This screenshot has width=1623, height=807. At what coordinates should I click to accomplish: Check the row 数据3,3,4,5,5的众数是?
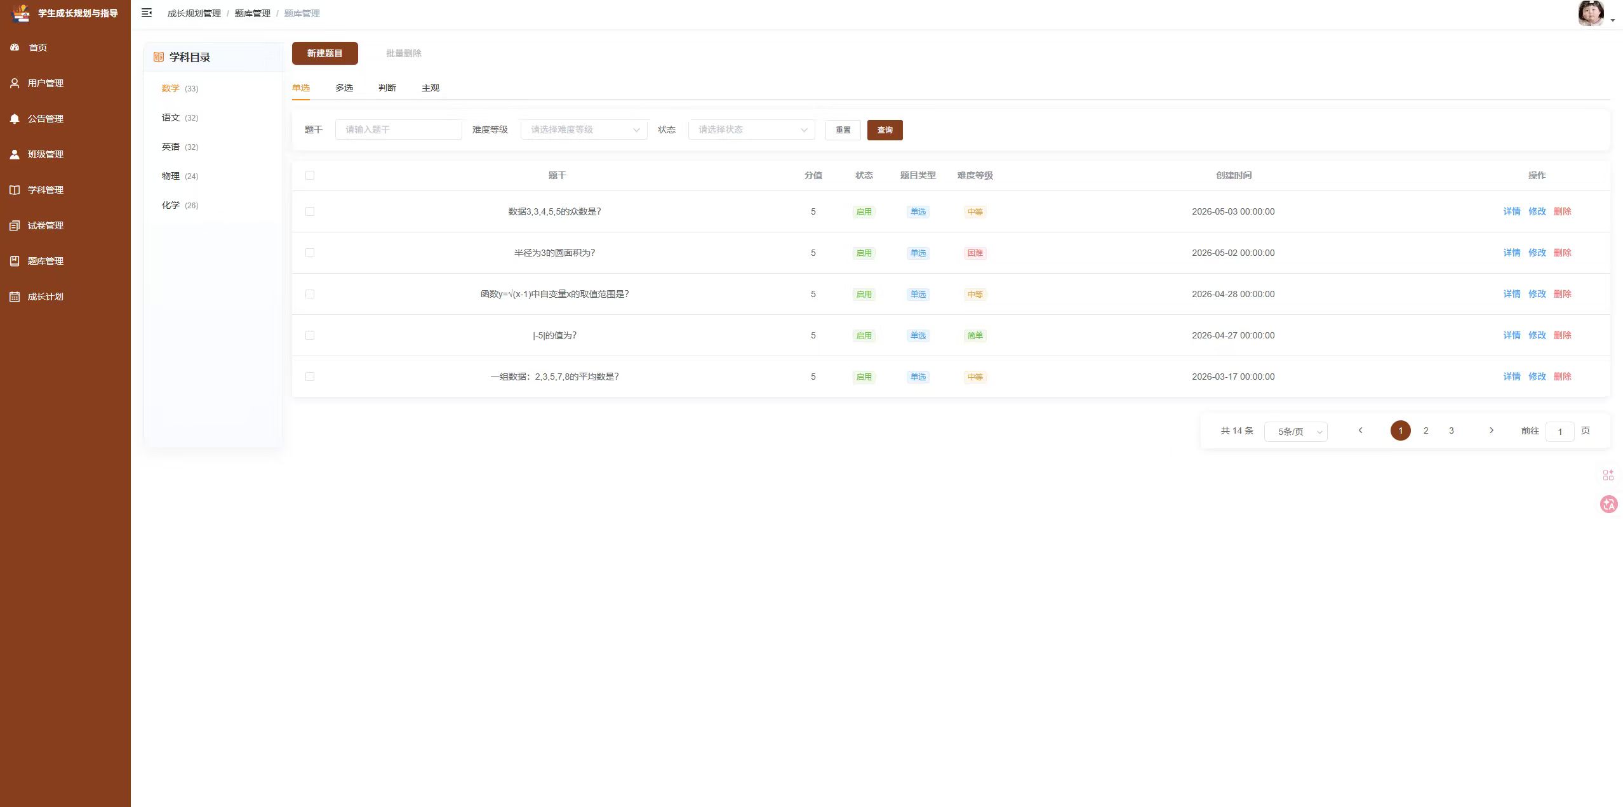coord(310,211)
